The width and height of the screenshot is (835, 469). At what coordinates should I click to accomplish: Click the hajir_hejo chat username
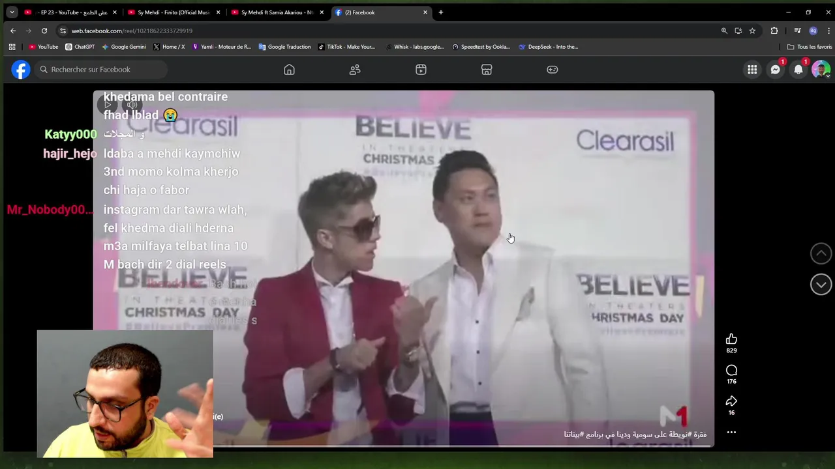(x=70, y=154)
